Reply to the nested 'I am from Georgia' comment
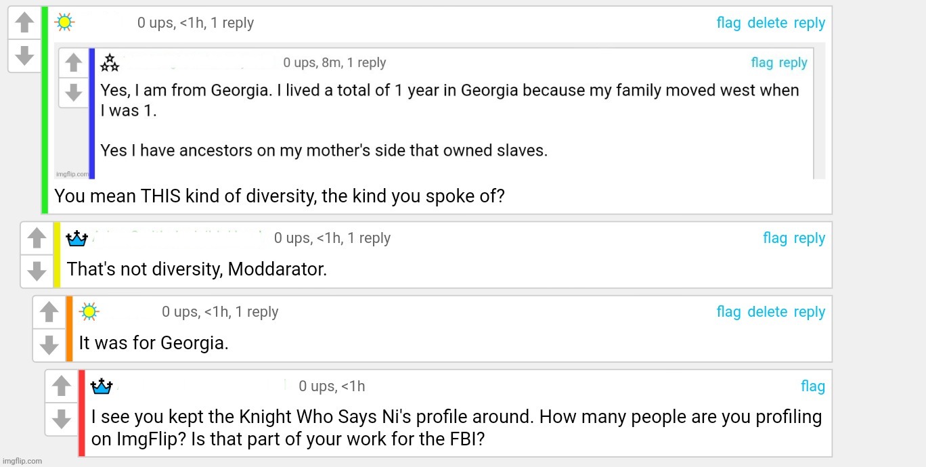The image size is (926, 467). point(793,63)
